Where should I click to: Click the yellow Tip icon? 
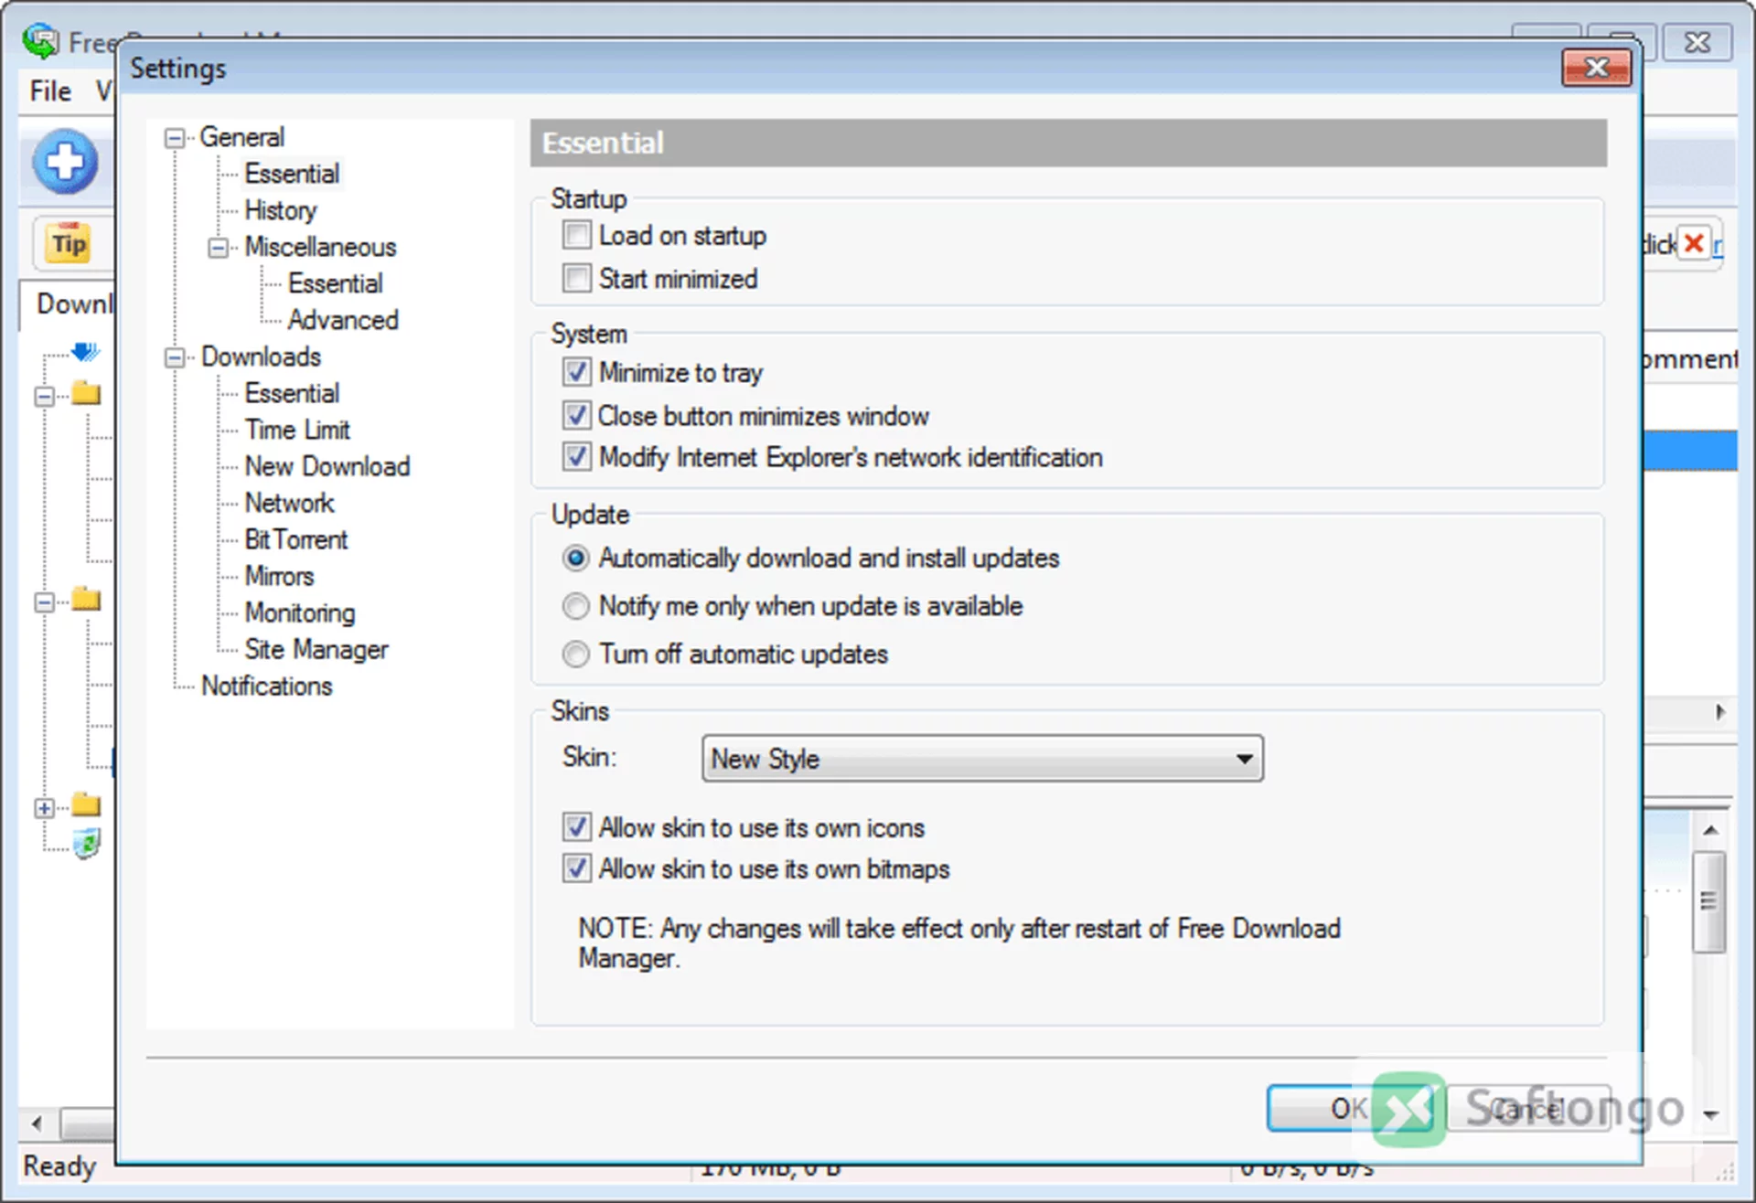(69, 243)
